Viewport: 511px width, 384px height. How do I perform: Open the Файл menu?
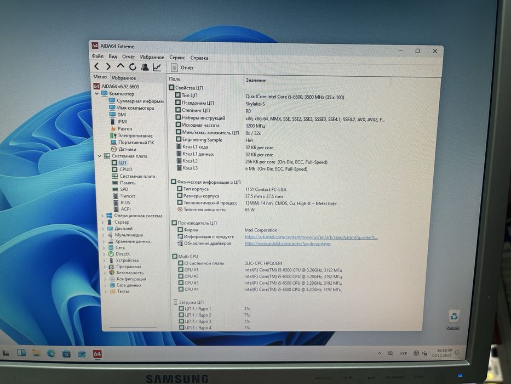point(97,56)
